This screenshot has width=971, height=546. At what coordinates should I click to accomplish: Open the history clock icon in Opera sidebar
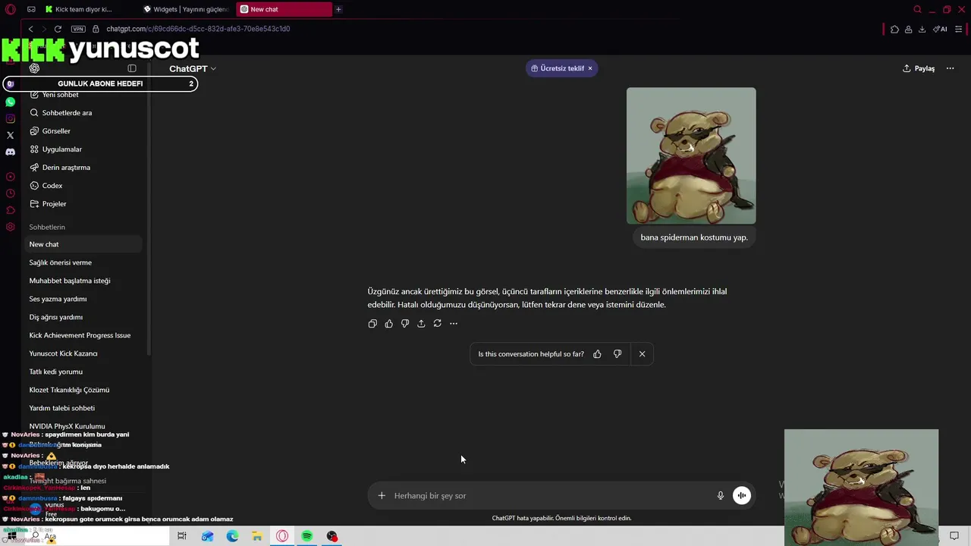(10, 193)
